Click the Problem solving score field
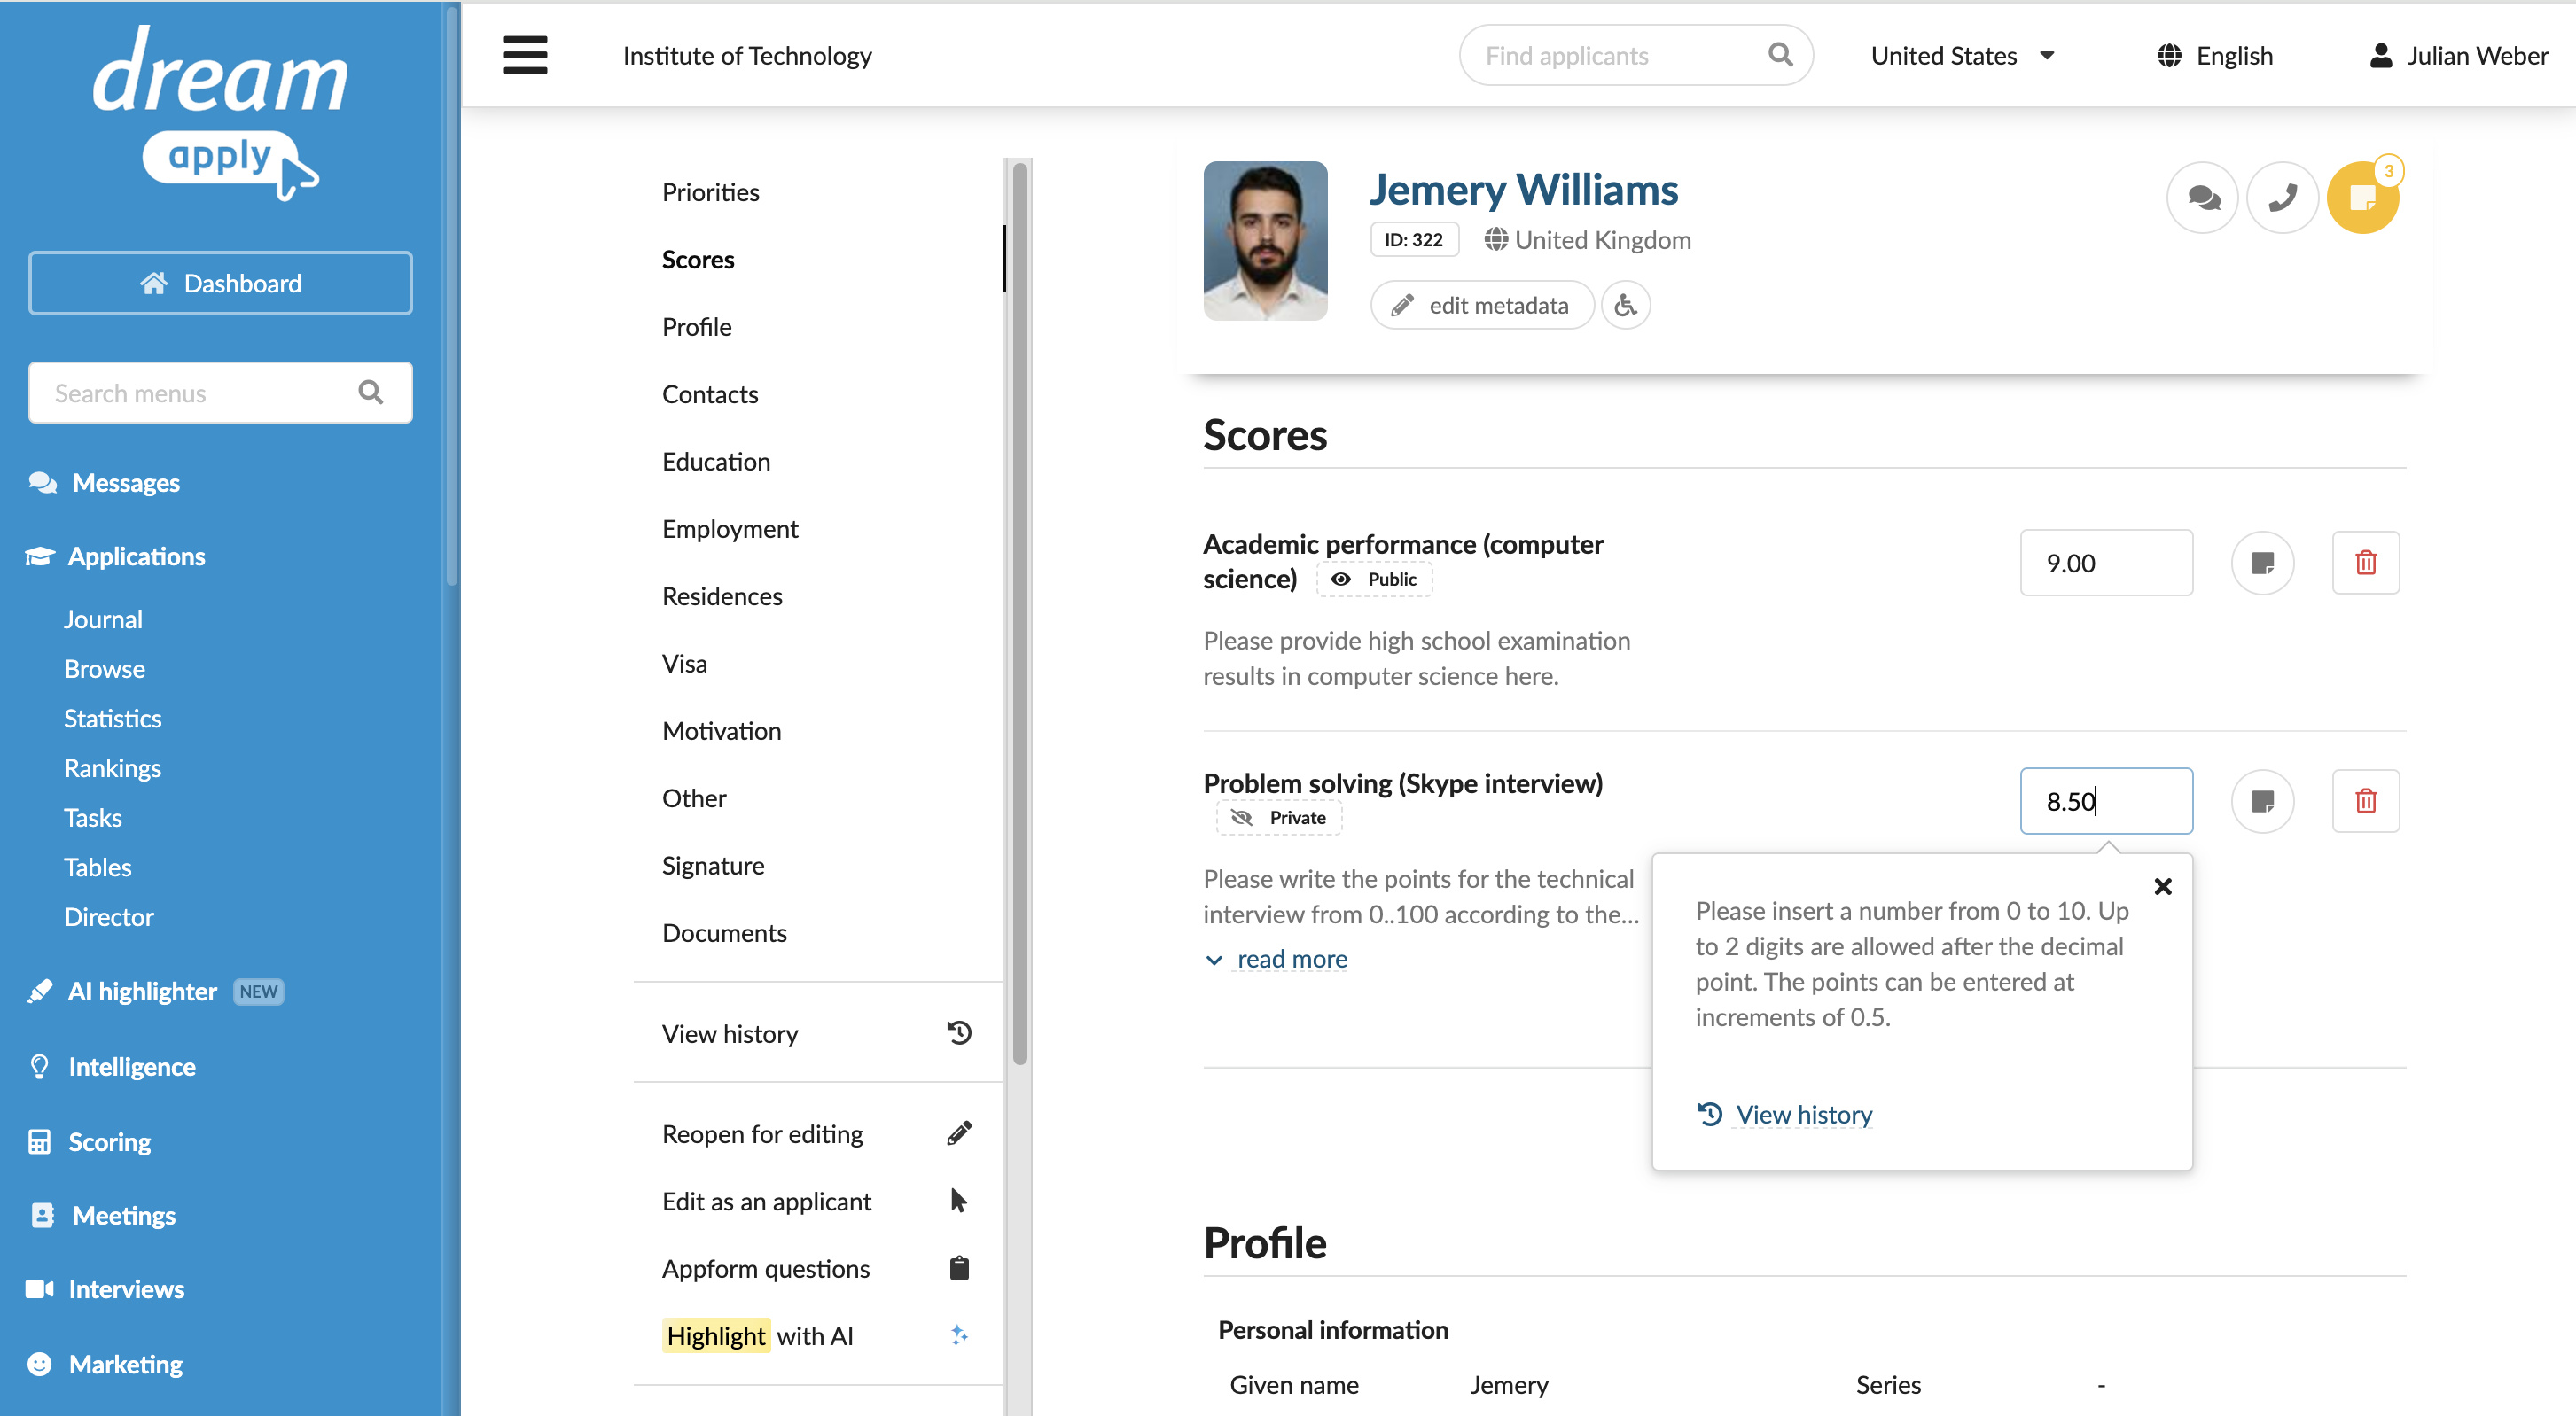The image size is (2576, 1416). (x=2106, y=800)
